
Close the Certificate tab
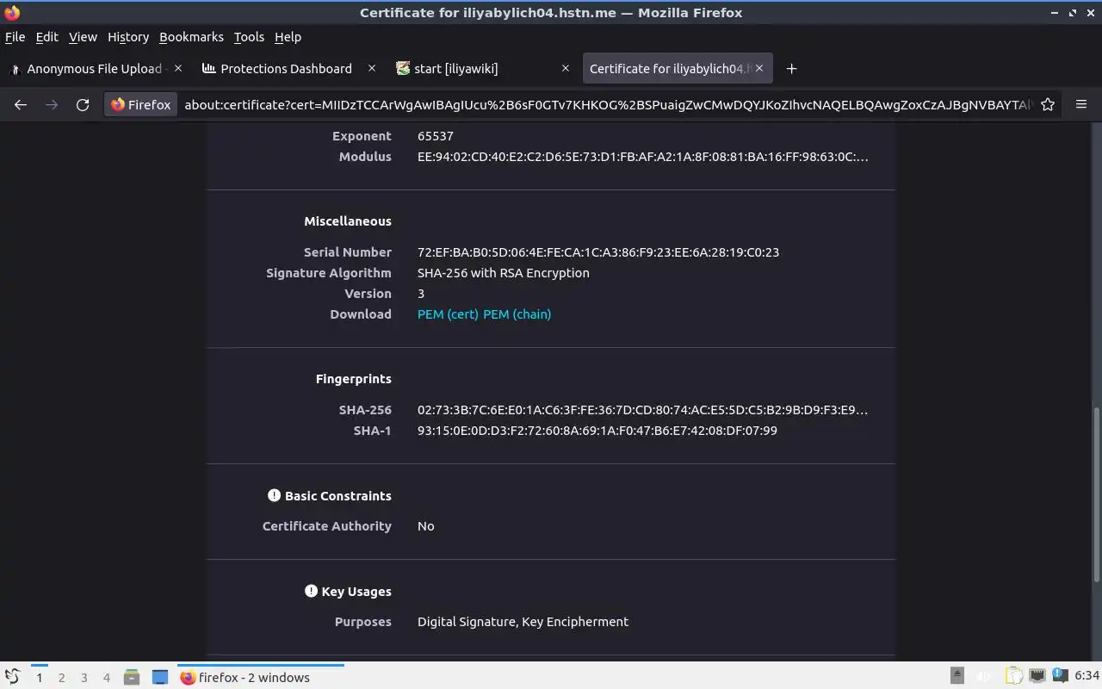coord(759,68)
